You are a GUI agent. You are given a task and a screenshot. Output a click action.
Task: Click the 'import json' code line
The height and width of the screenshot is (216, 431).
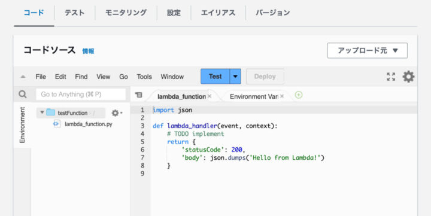point(172,110)
